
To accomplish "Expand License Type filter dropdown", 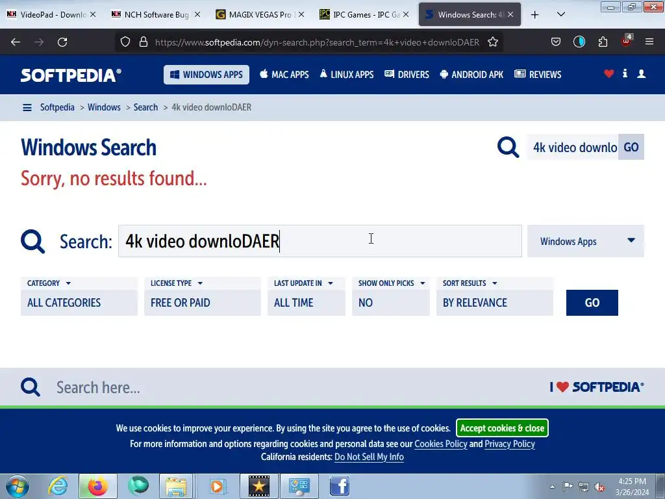I will pos(203,296).
